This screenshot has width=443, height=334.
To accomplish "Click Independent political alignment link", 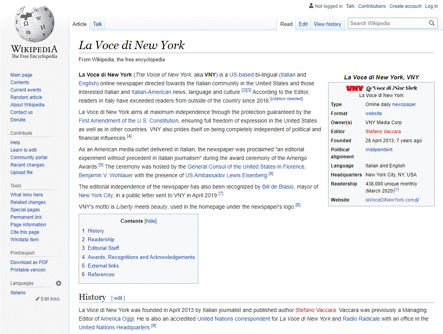I will click(379, 150).
